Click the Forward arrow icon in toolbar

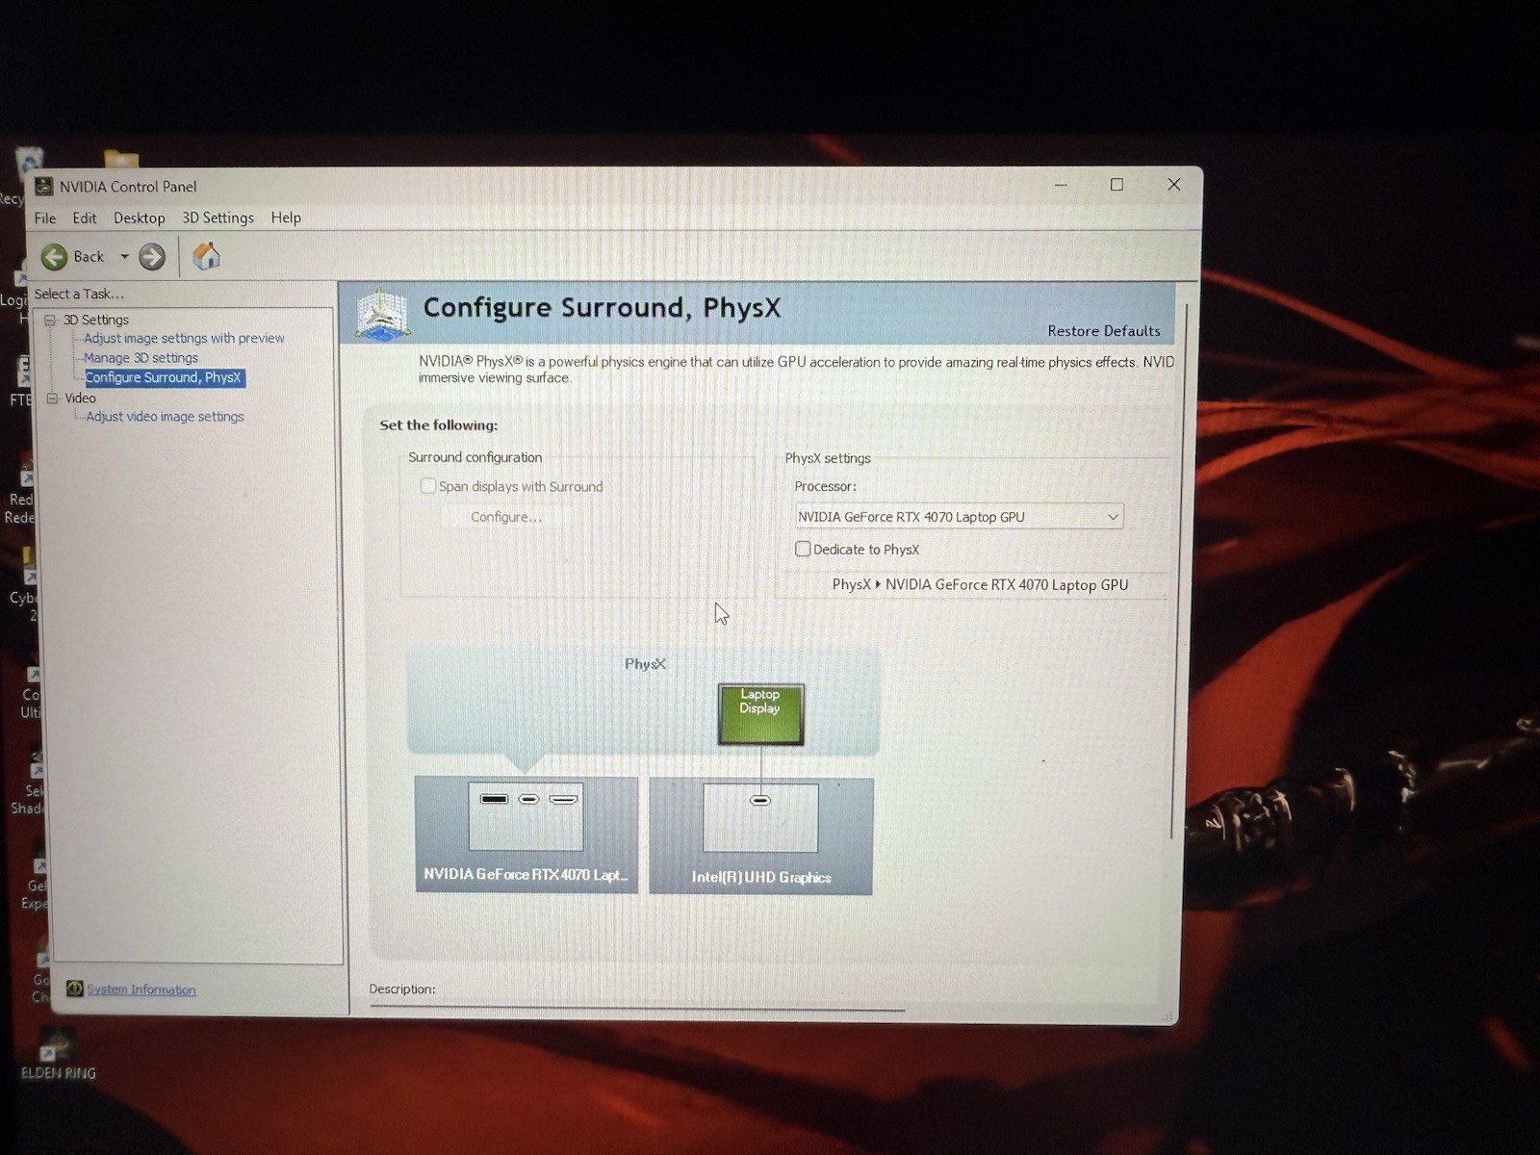pos(152,256)
